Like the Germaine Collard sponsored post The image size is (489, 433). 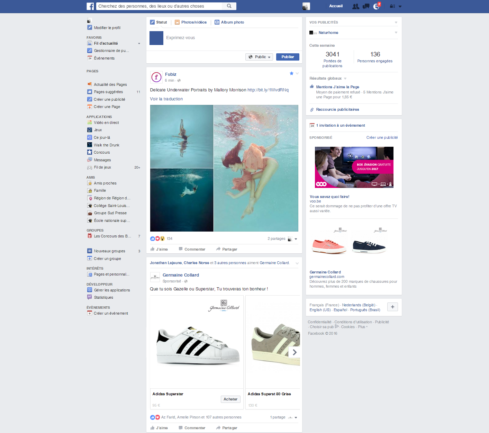coord(159,428)
